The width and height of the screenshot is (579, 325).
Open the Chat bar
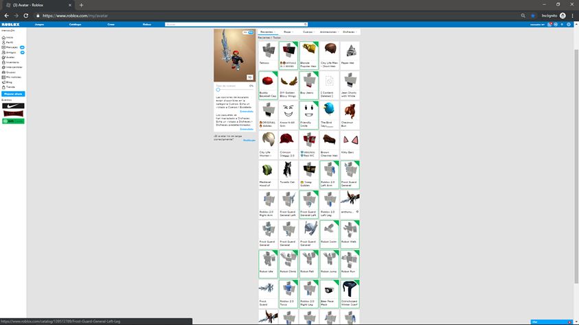tap(552, 322)
